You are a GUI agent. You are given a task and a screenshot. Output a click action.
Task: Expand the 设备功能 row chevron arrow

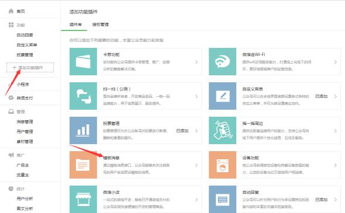point(336,165)
